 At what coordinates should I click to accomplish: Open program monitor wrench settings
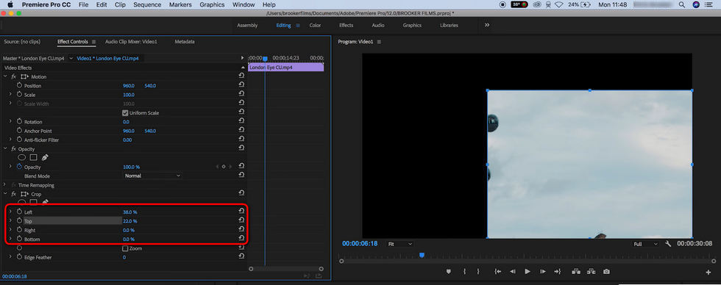coord(668,244)
